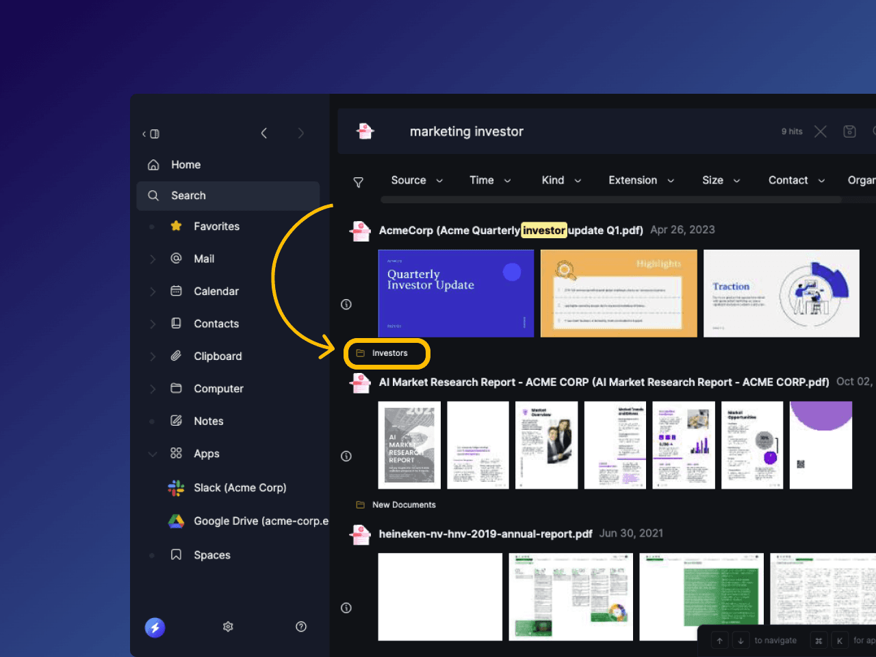Expand the Calendar section chevron
The image size is (876, 657).
coord(153,292)
